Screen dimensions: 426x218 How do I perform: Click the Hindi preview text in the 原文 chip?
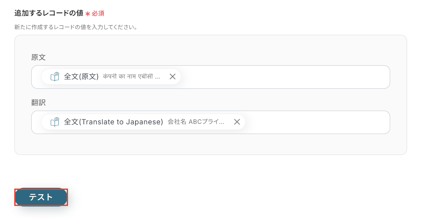click(128, 77)
